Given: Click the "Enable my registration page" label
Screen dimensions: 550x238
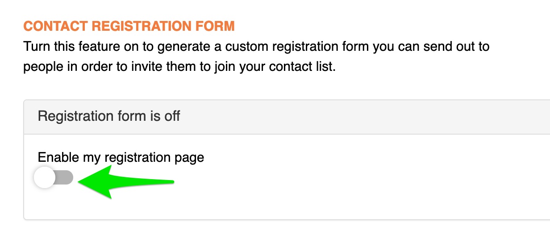Looking at the screenshot, I should point(121,157).
